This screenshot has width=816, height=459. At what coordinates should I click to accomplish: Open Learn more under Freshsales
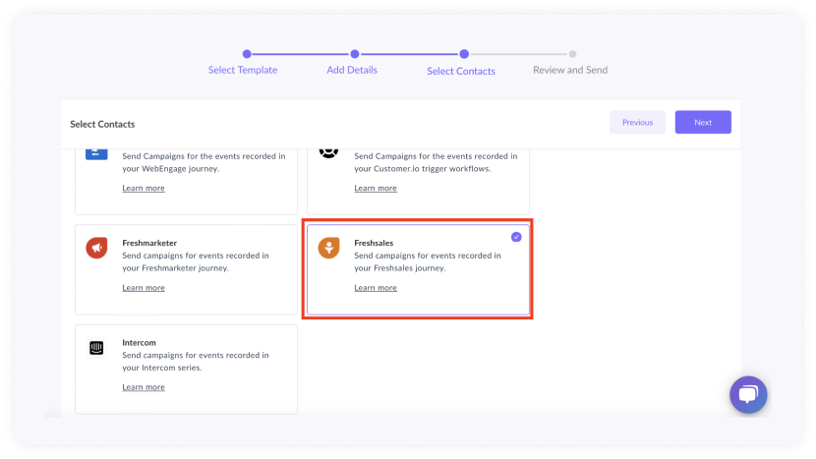click(376, 287)
